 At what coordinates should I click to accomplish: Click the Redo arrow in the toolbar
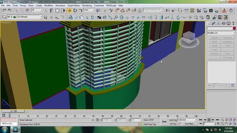(10, 10)
